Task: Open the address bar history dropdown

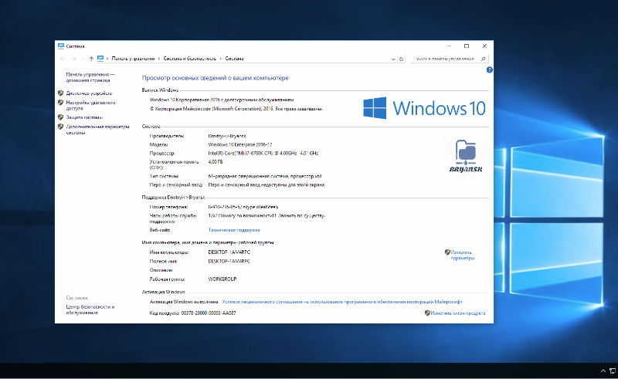Action: pos(393,59)
